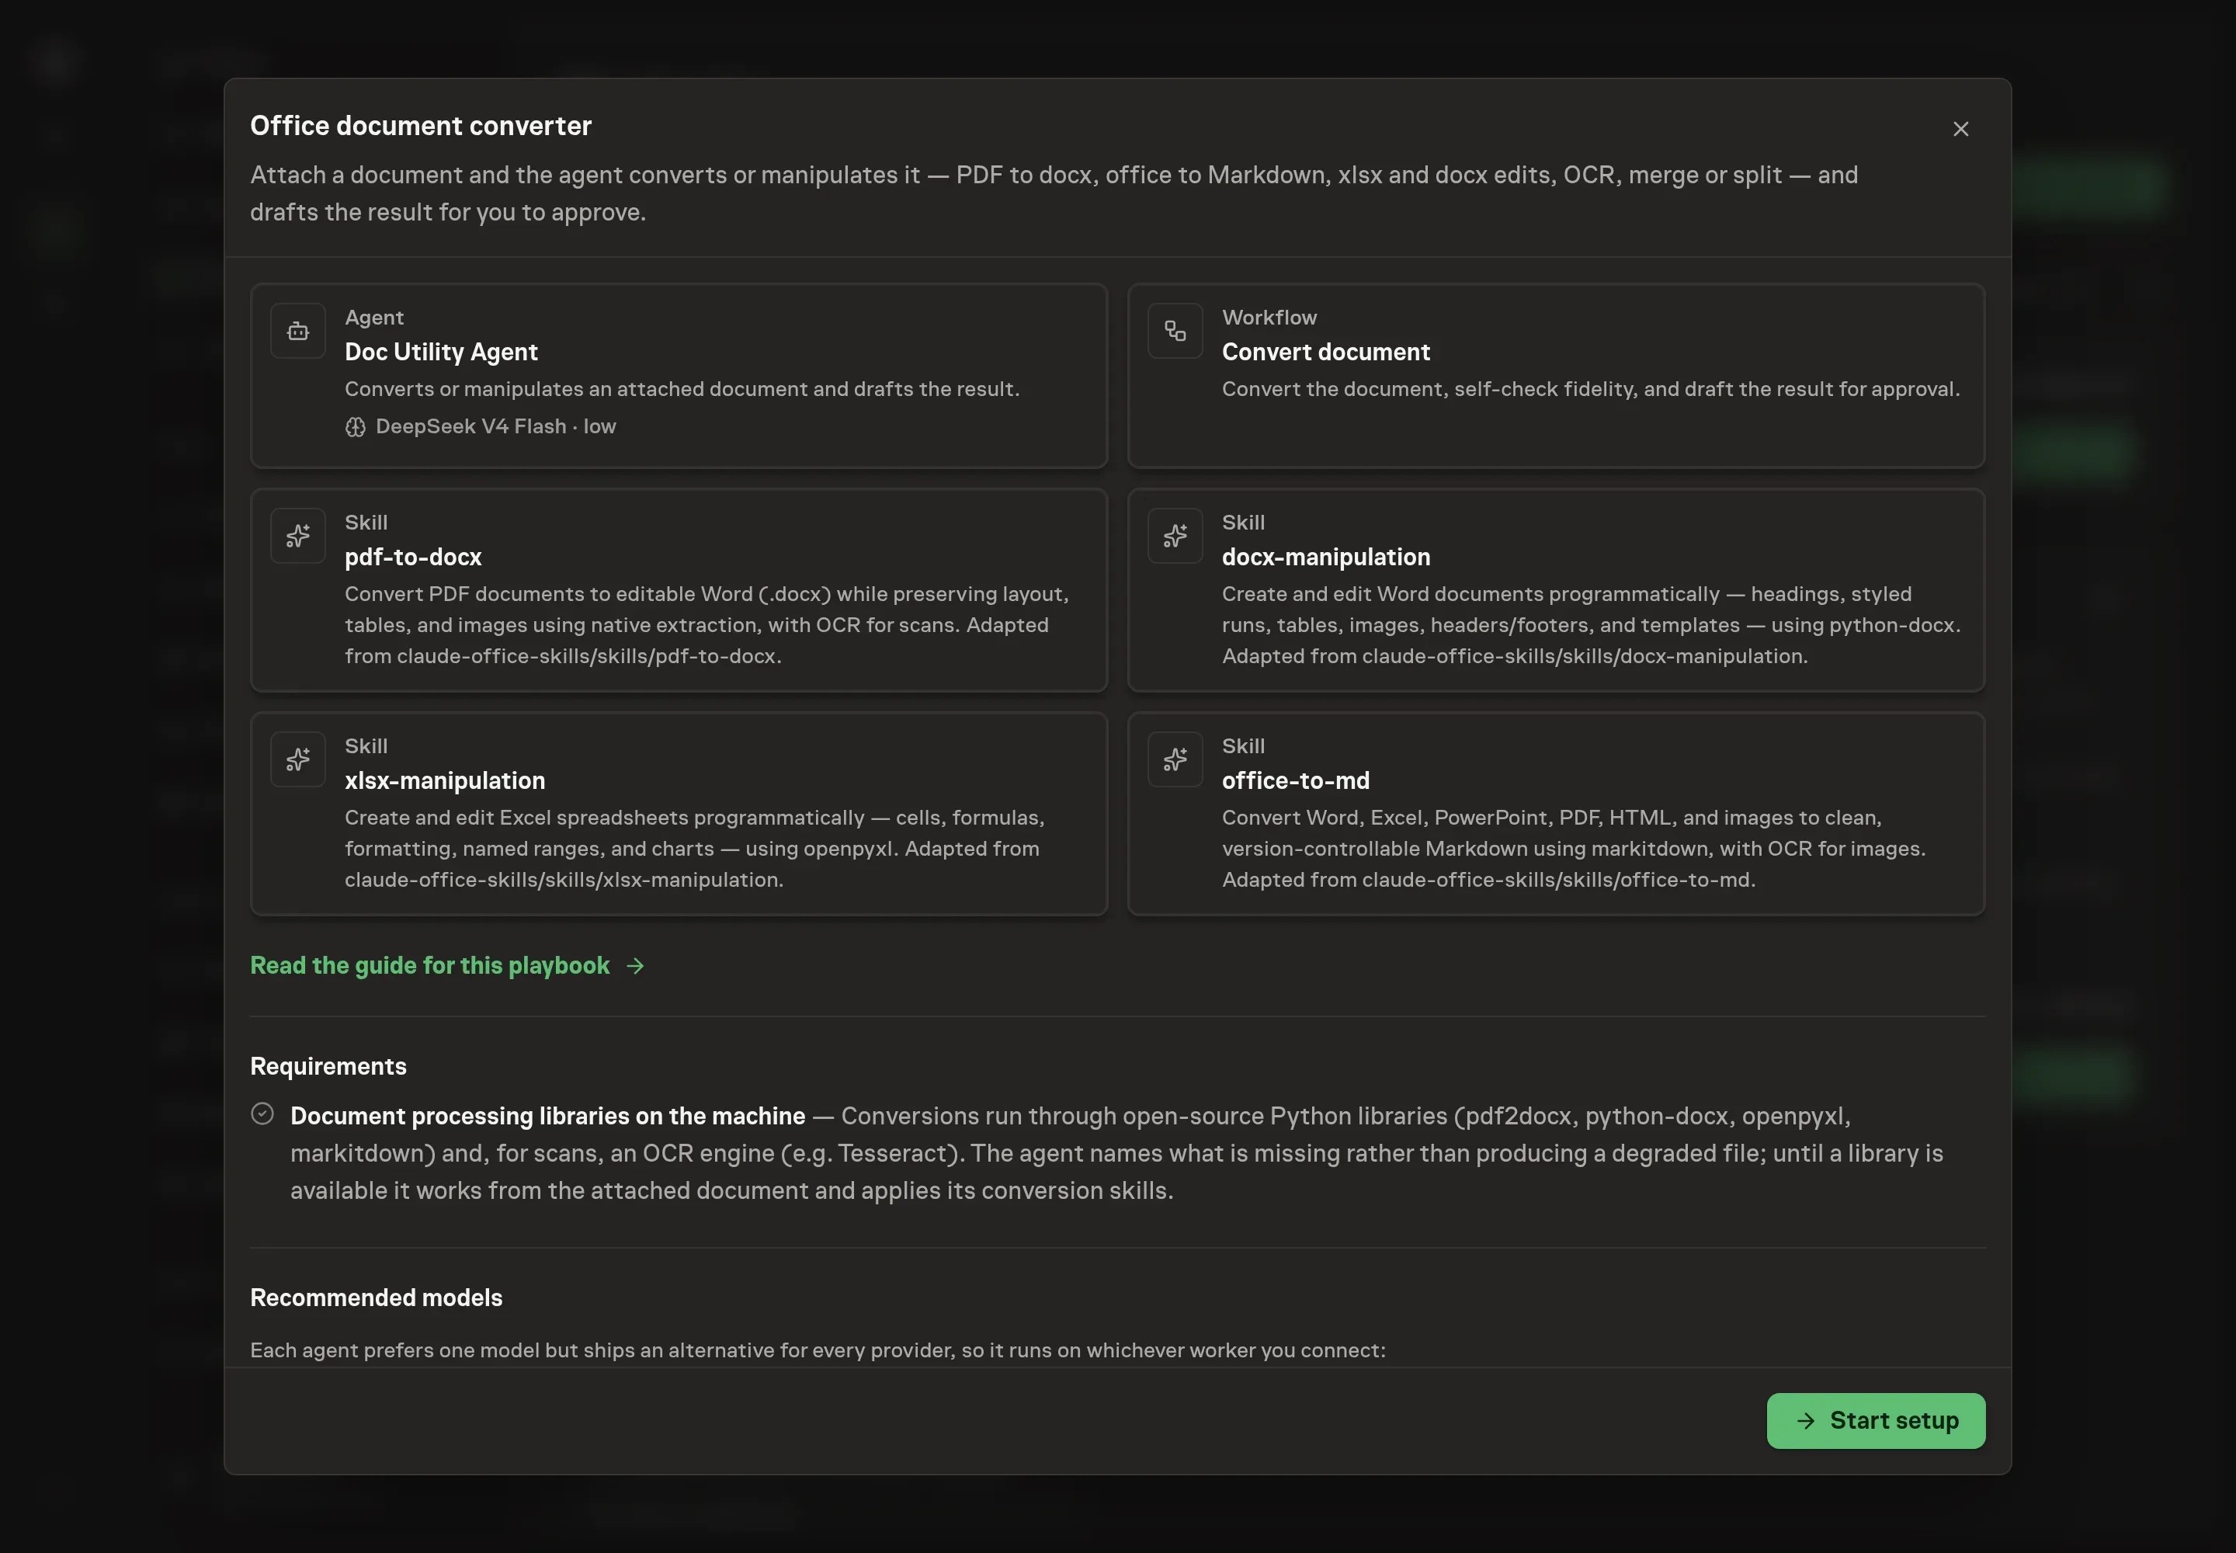Click the robot icon on Doc Utility Agent card

pyautogui.click(x=297, y=331)
